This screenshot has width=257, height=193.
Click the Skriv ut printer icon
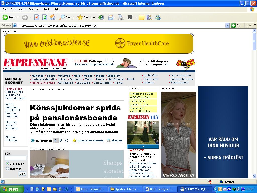click(108, 140)
